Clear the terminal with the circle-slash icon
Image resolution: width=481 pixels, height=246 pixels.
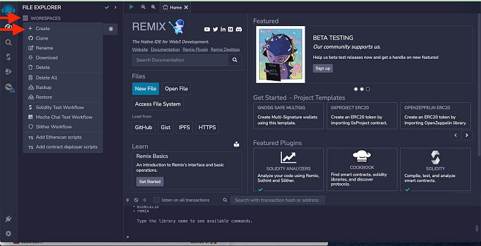coord(136,200)
